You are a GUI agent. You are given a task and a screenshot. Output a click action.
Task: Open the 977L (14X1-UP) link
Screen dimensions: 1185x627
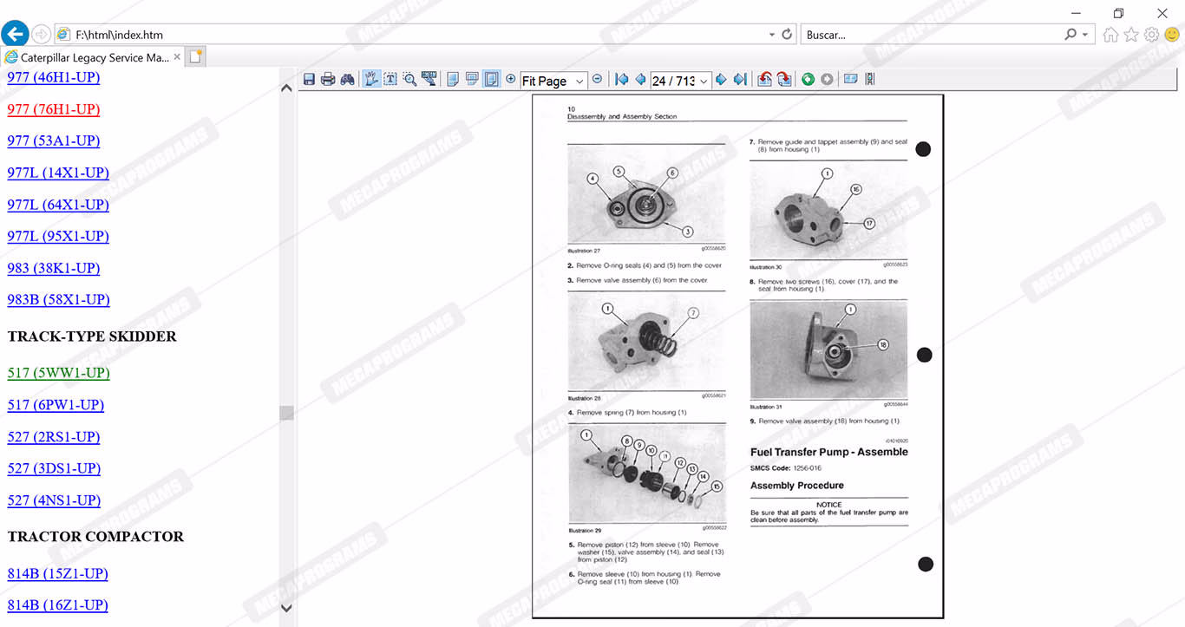point(58,173)
